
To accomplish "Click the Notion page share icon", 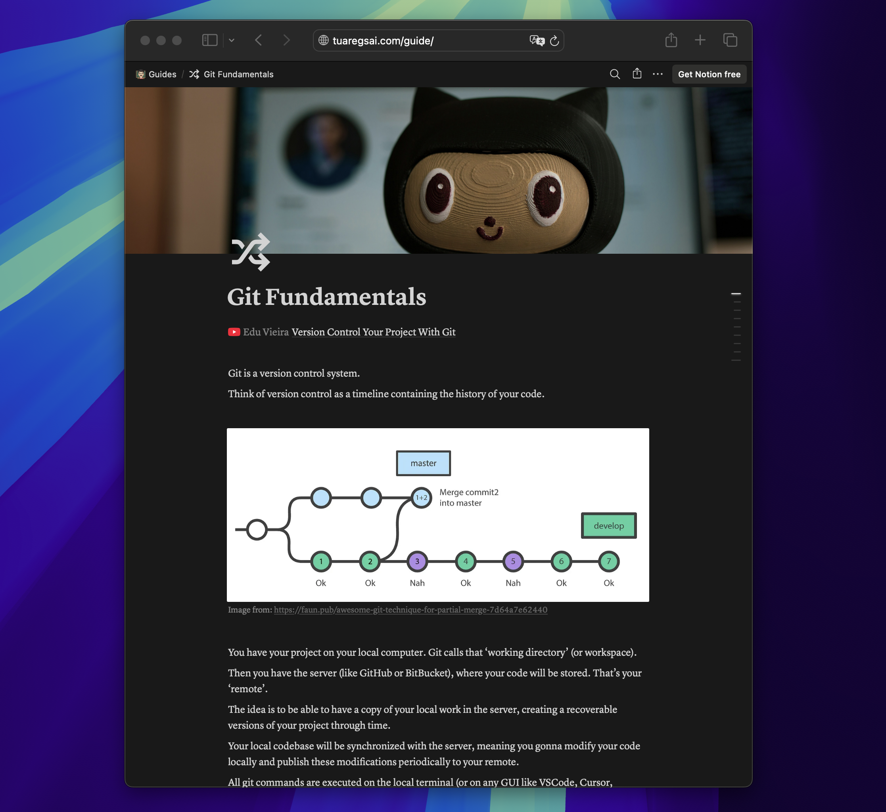I will pos(637,74).
